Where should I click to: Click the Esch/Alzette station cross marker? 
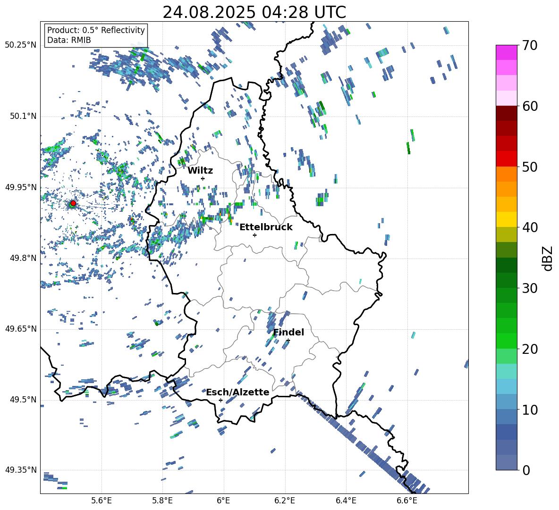click(x=220, y=400)
